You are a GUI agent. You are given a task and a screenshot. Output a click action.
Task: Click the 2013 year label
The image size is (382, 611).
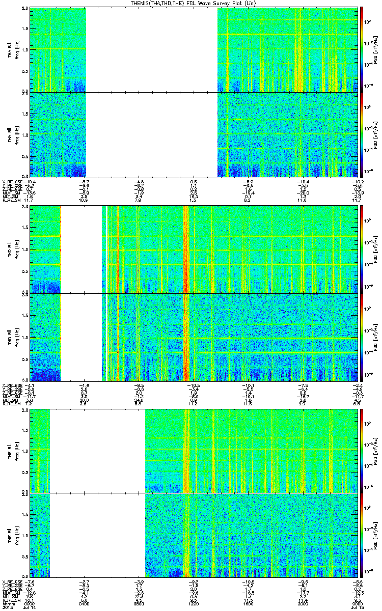point(7,608)
